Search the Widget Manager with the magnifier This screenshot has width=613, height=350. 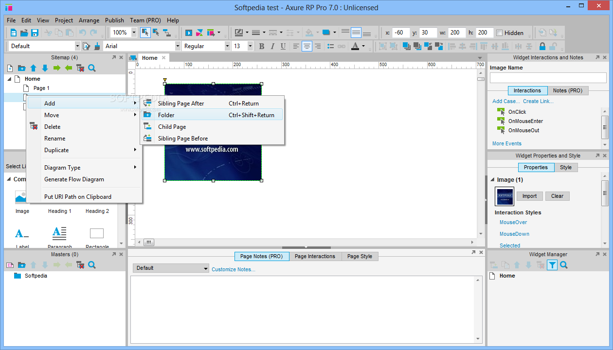(x=564, y=265)
